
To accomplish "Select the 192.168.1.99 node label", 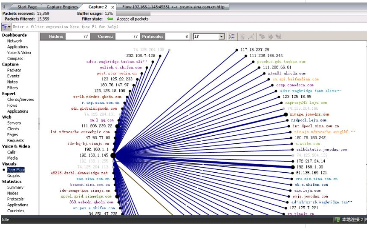I will [x=310, y=167].
